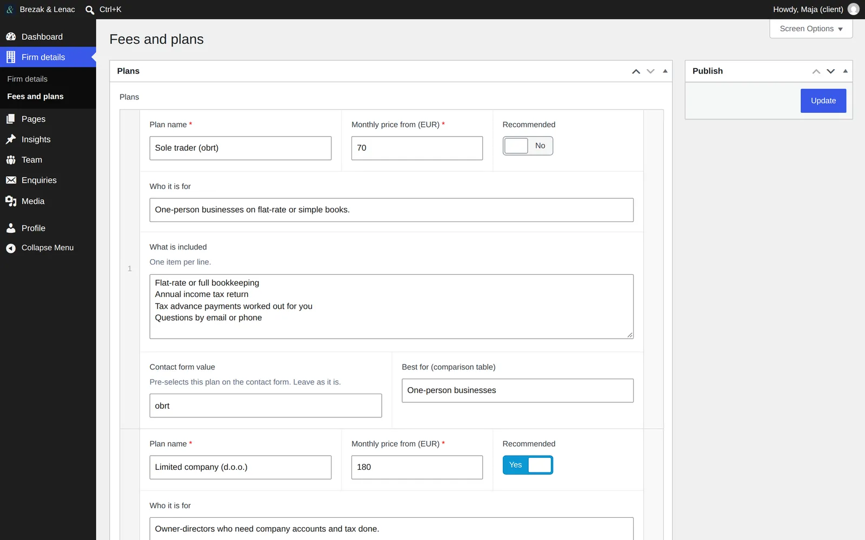Collapse the Publish panel with the triangle toggle
This screenshot has height=540, width=865.
point(846,71)
